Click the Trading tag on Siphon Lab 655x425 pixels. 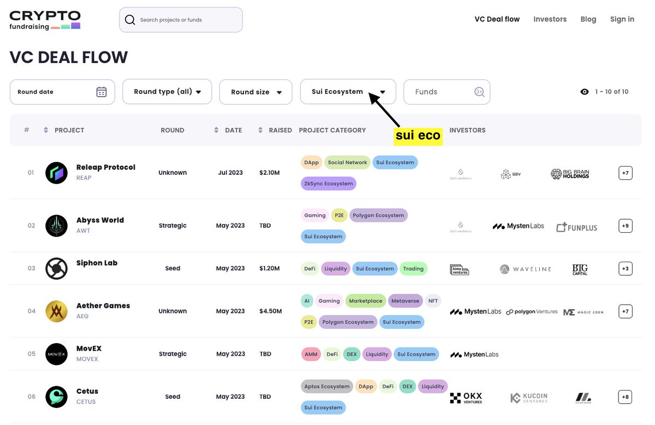(413, 268)
